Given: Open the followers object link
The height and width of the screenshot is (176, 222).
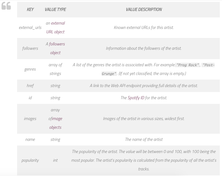Looking at the screenshot, I should [57, 48].
